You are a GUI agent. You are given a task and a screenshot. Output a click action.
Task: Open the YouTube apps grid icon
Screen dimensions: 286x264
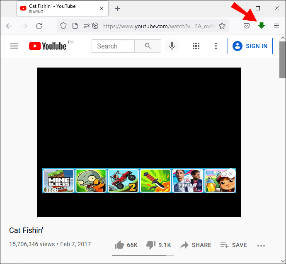pos(196,46)
